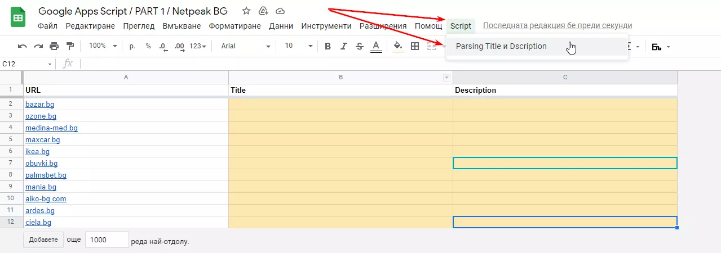This screenshot has height=253, width=721.
Task: Click the Добавете rows button
Action: [x=43, y=240]
